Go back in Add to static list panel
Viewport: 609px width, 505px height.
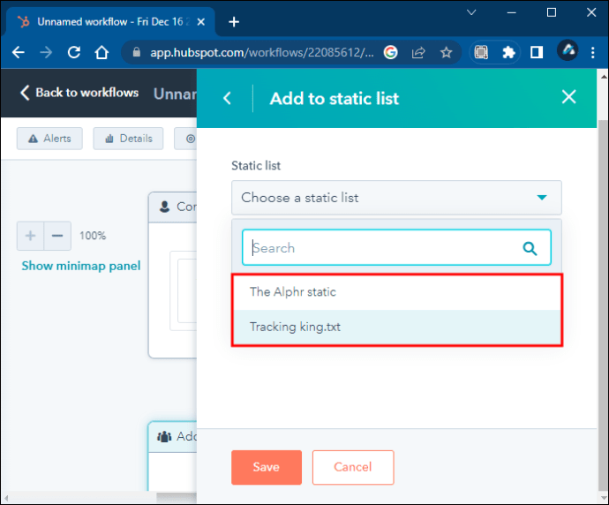pos(227,98)
